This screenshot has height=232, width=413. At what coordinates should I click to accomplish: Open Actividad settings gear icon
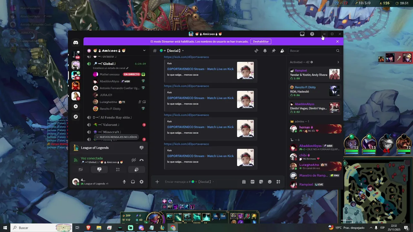pyautogui.click(x=312, y=62)
